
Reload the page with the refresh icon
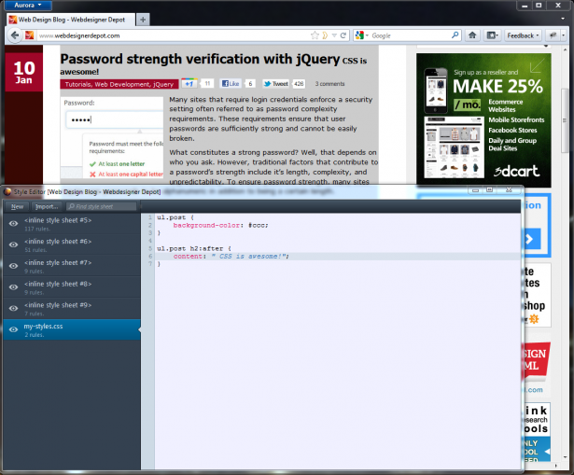(x=343, y=35)
